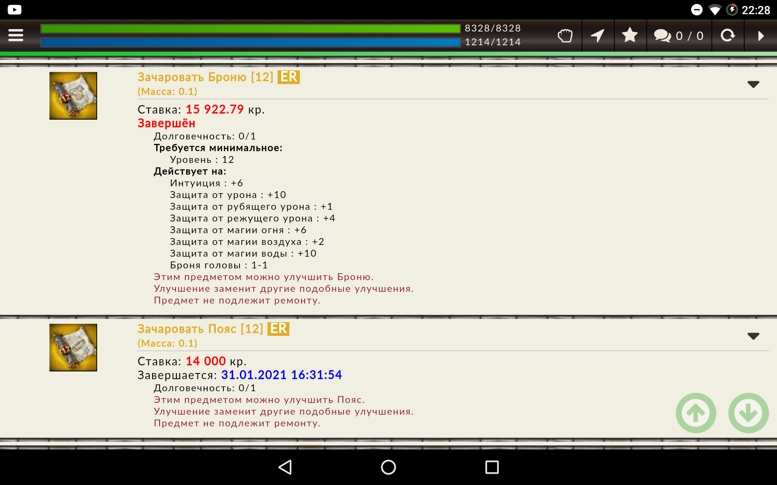This screenshot has width=777, height=485.
Task: Tap the Wi-Fi status icon
Action: pos(715,10)
